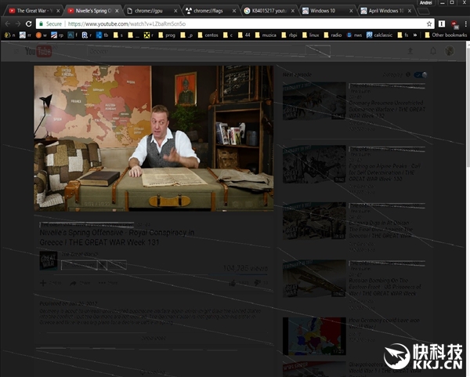Toggle the Autoplay switch
This screenshot has width=470, height=377.
[x=421, y=75]
